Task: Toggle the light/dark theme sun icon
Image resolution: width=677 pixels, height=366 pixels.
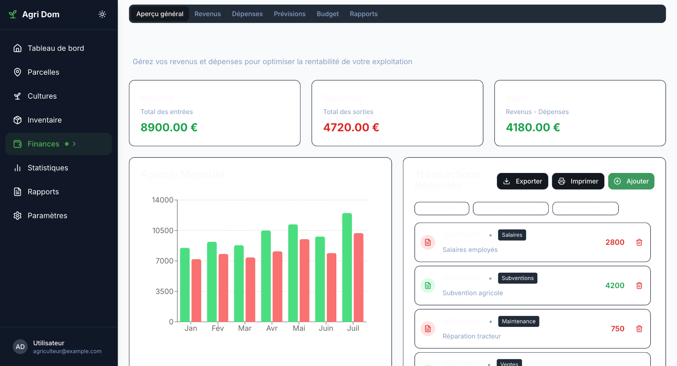Action: coord(102,14)
